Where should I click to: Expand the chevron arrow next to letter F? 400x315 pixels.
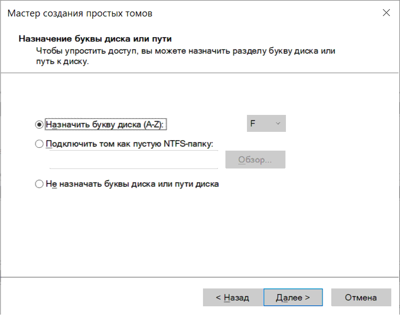point(278,124)
